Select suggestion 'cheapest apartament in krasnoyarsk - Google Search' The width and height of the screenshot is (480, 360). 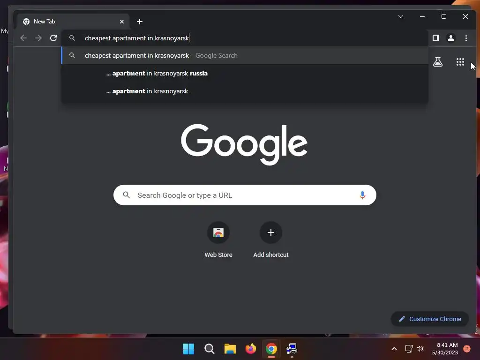point(245,55)
